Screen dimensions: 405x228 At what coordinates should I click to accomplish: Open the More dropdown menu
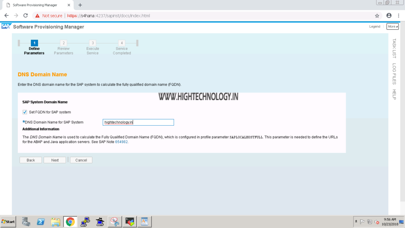393,26
